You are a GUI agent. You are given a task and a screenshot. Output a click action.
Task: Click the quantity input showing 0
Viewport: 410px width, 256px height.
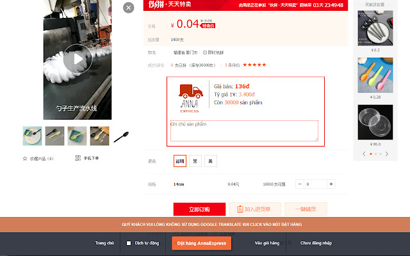click(x=315, y=184)
